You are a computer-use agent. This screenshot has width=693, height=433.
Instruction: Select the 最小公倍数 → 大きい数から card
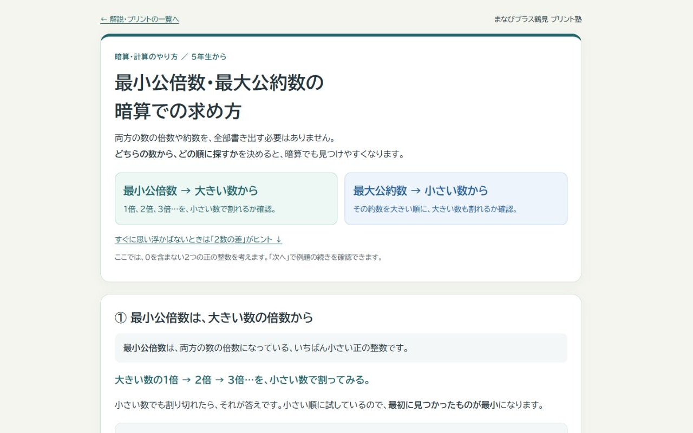click(x=226, y=199)
